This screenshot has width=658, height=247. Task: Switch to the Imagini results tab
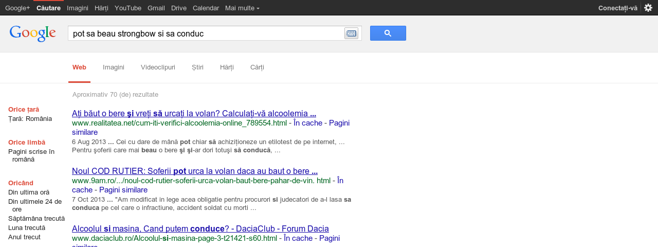114,67
